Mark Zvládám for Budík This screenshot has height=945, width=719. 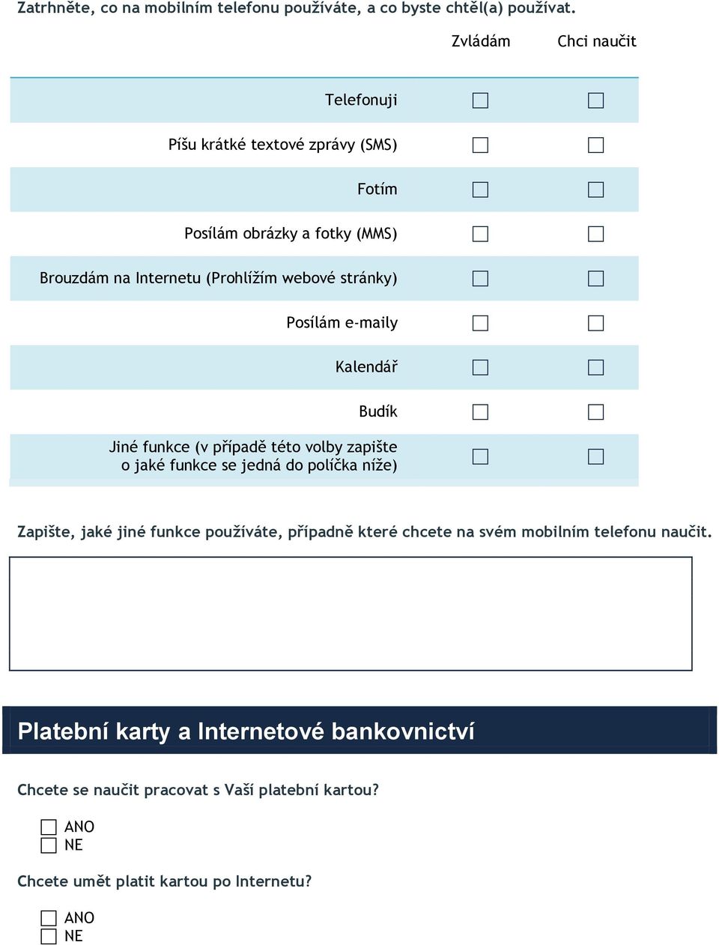pyautogui.click(x=480, y=412)
